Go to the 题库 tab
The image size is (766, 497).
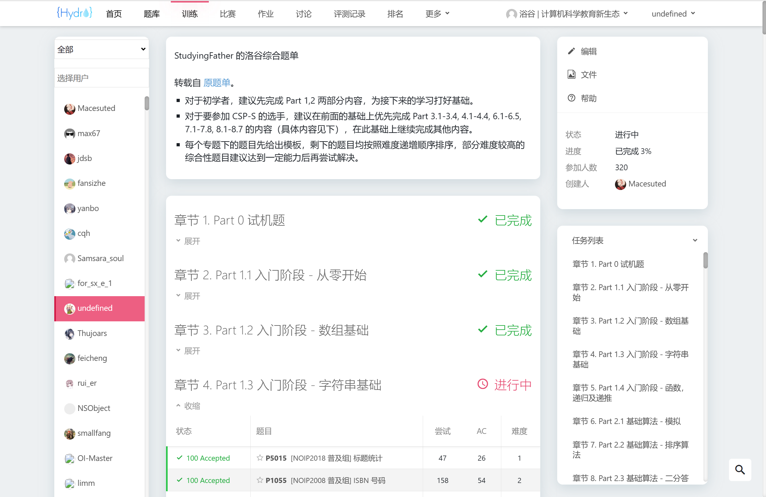152,14
